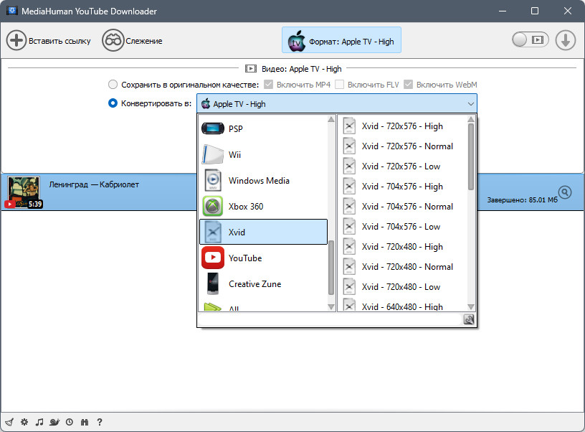Click the Xvid category file icon
The width and height of the screenshot is (585, 432).
click(x=213, y=232)
